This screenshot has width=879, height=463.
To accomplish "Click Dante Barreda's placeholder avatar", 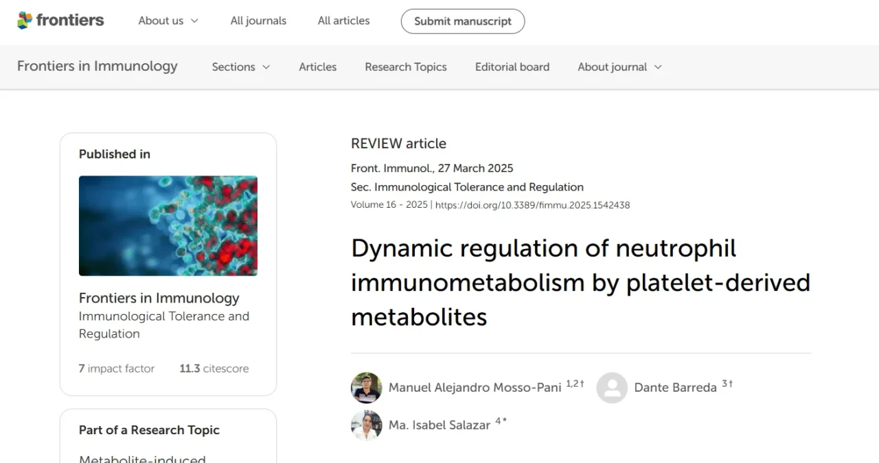I will click(x=612, y=388).
